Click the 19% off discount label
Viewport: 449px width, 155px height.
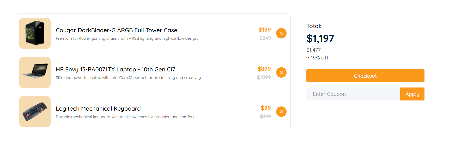click(x=317, y=58)
